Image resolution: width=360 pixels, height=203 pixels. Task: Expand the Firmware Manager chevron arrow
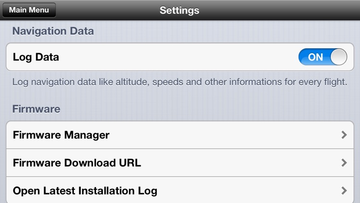[x=344, y=135]
